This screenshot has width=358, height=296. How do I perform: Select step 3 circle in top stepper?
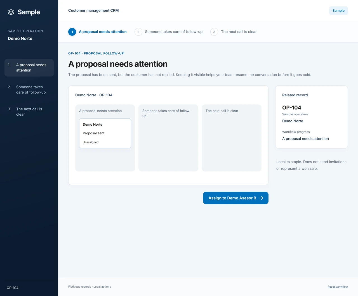[214, 32]
